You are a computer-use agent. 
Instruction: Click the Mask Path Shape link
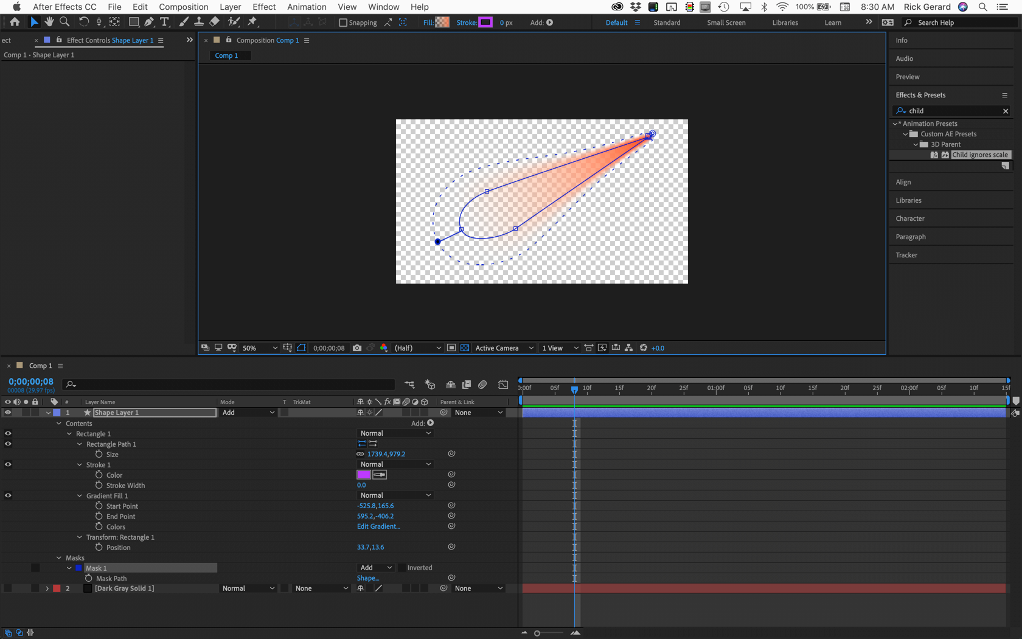[x=367, y=578]
